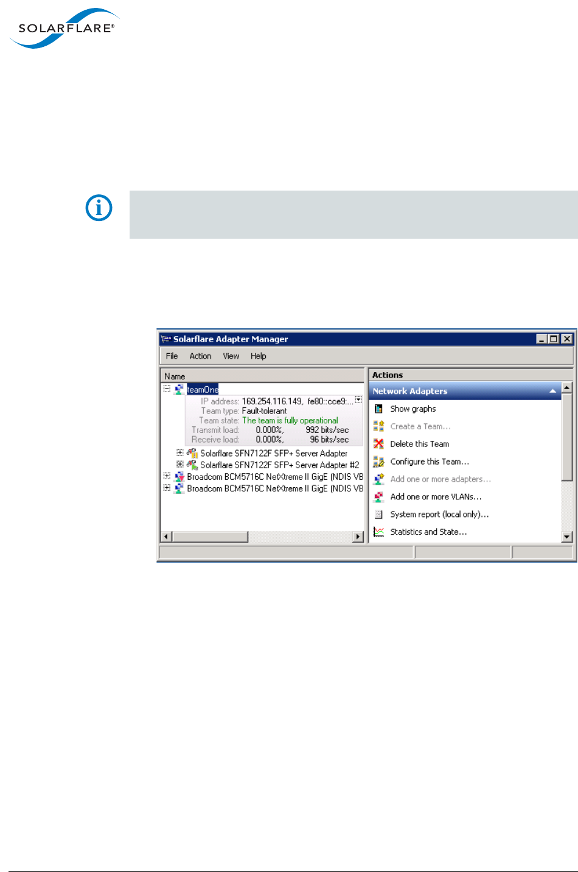Click the Actions pane vertical scrollbar thumb
This screenshot has width=578, height=872.
(x=567, y=437)
